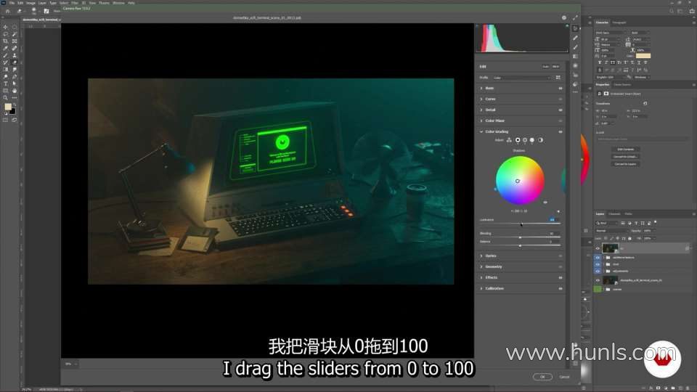697x392 pixels.
Task: Click the Convert to Layers button
Action: coord(625,164)
